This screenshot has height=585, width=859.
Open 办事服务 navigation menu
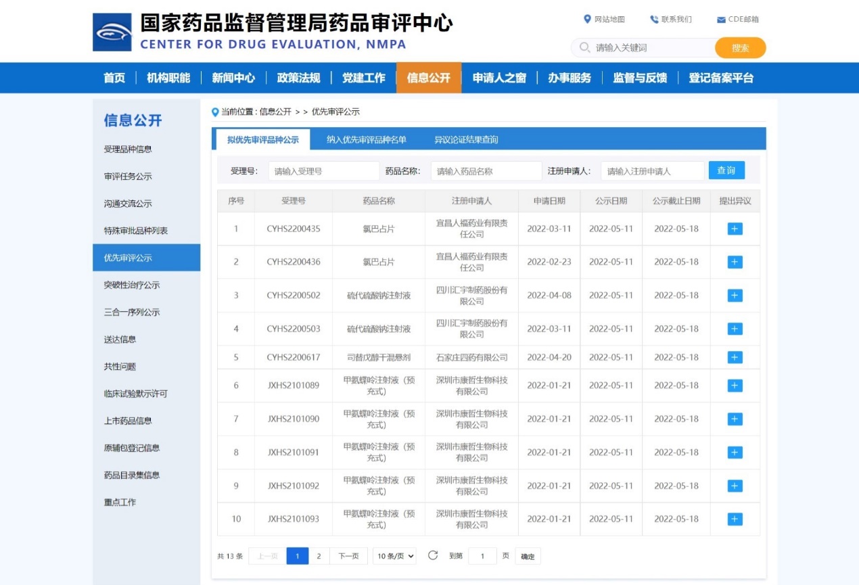[570, 78]
